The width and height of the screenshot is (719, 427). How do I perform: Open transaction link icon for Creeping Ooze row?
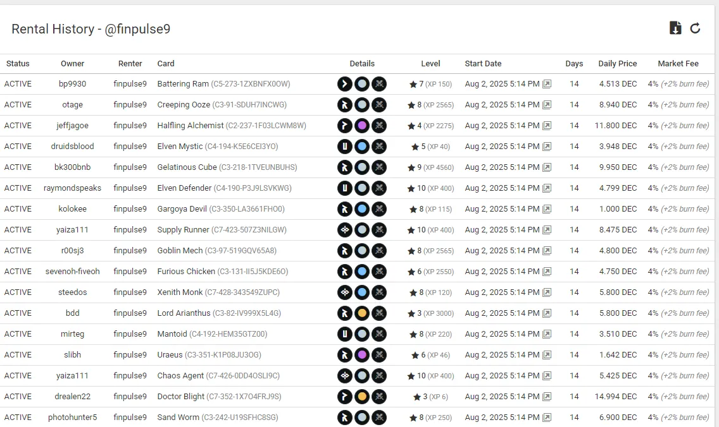coord(547,105)
